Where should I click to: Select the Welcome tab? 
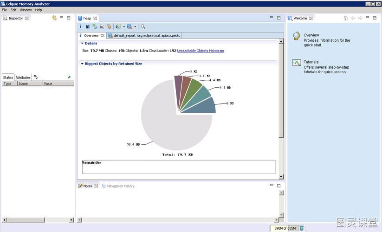[298, 18]
